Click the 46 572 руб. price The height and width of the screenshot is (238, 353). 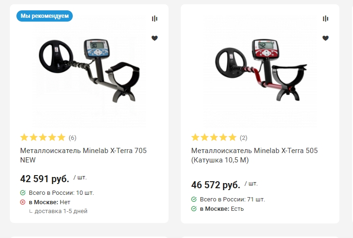(215, 185)
